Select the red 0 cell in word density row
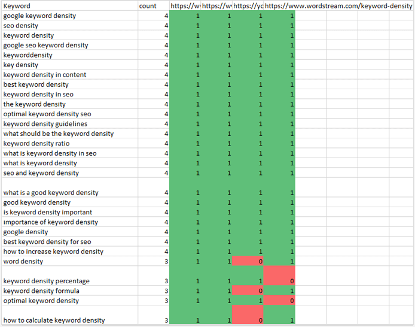This screenshot has height=327, width=415. coord(248,261)
